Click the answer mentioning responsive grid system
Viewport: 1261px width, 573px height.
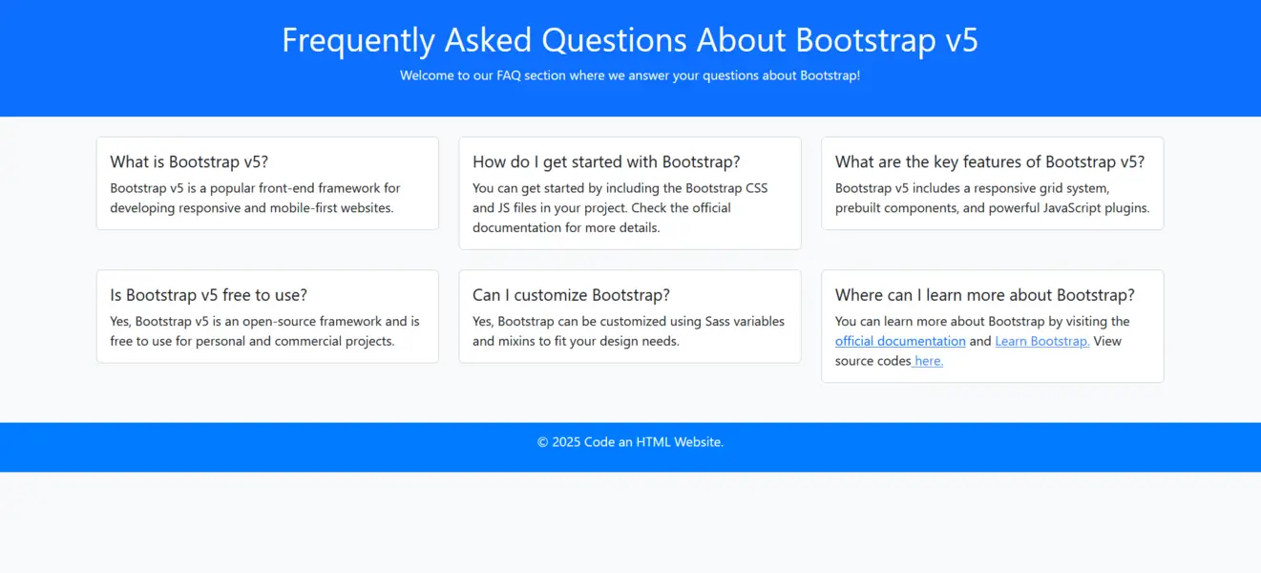click(x=993, y=198)
